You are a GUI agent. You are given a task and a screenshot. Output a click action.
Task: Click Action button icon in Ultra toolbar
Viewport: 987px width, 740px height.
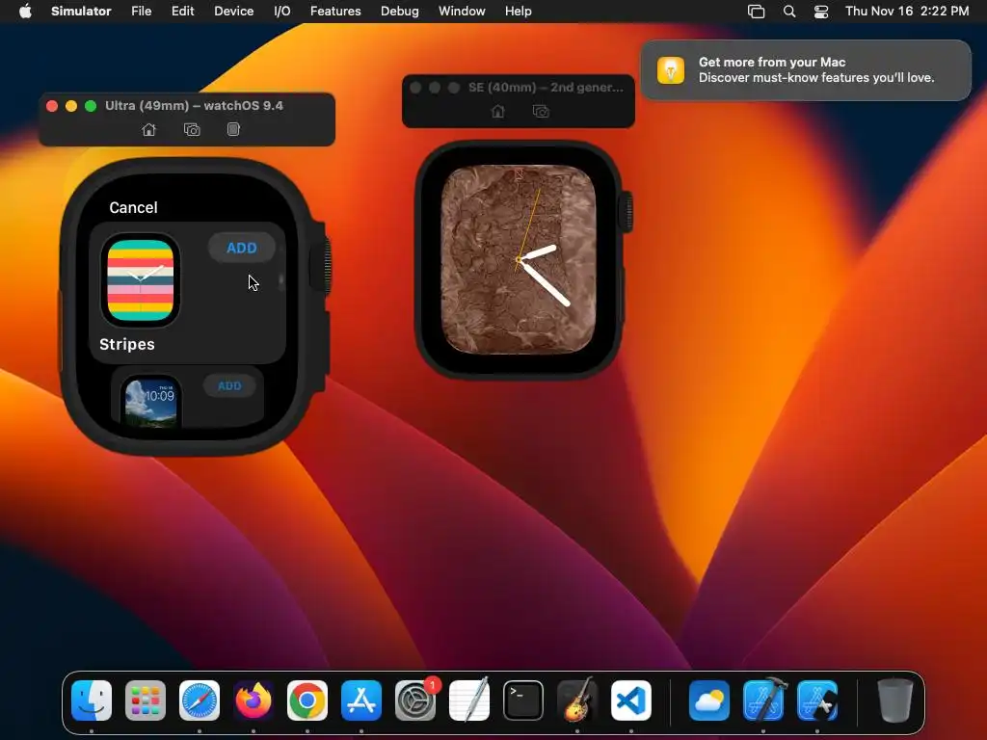pos(233,129)
